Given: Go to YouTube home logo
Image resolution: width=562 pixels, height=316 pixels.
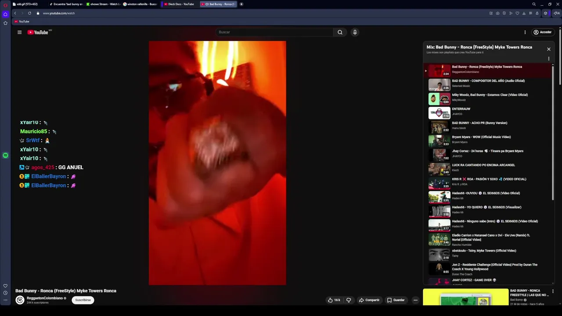Looking at the screenshot, I should pyautogui.click(x=38, y=32).
